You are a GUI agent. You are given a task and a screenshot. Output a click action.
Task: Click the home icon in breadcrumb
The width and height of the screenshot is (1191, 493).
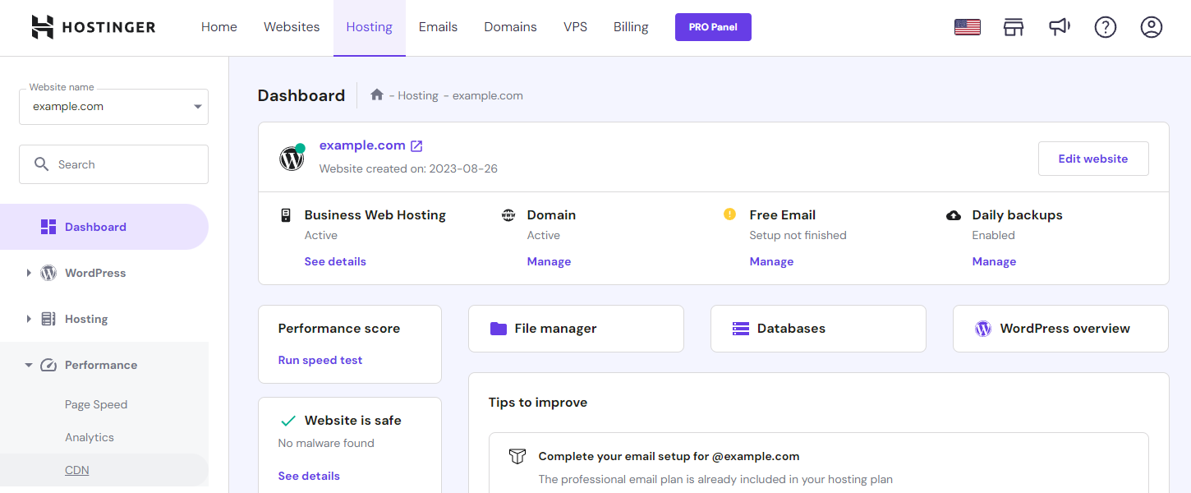(x=377, y=95)
